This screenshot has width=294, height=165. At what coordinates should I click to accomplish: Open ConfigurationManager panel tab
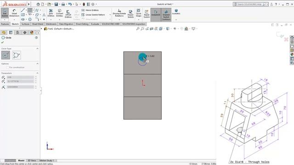[18, 33]
